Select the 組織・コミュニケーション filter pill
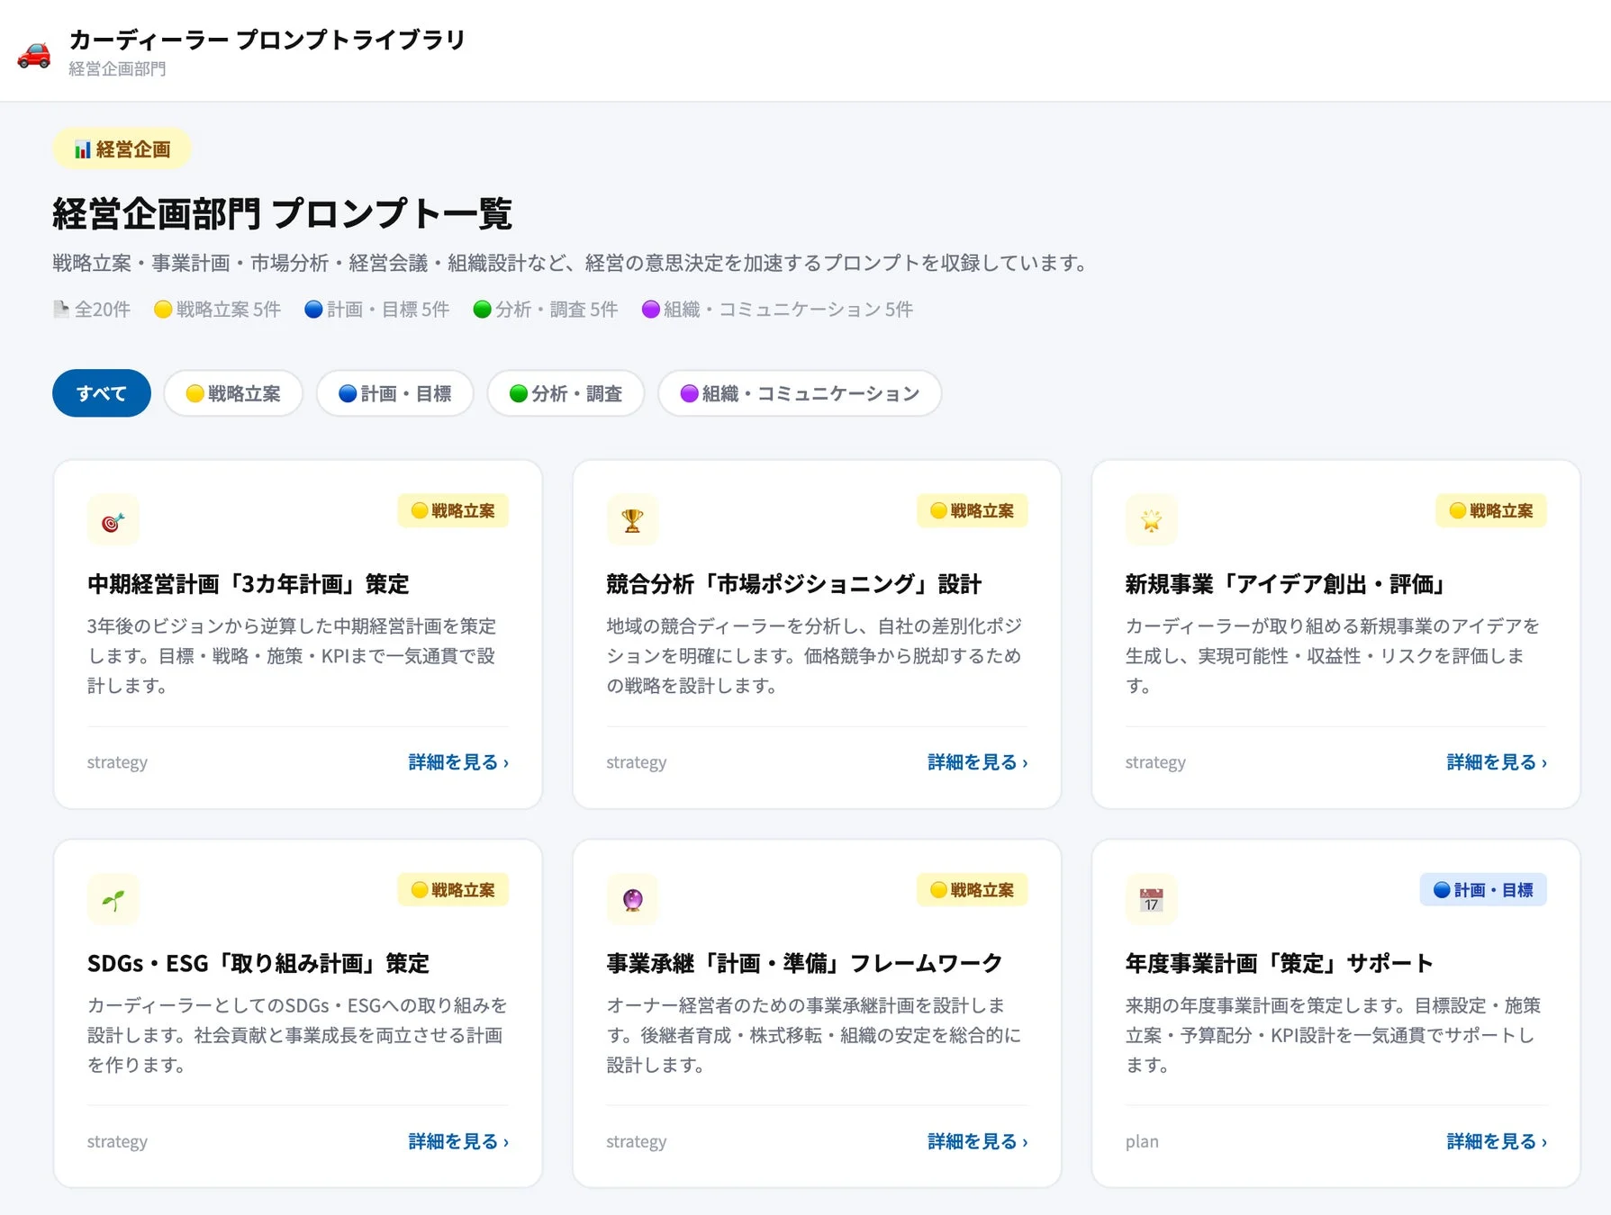The width and height of the screenshot is (1611, 1215). click(x=799, y=393)
